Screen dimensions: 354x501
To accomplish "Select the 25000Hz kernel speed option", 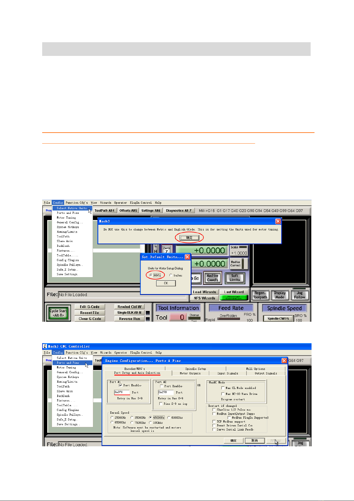I will coord(112,417).
